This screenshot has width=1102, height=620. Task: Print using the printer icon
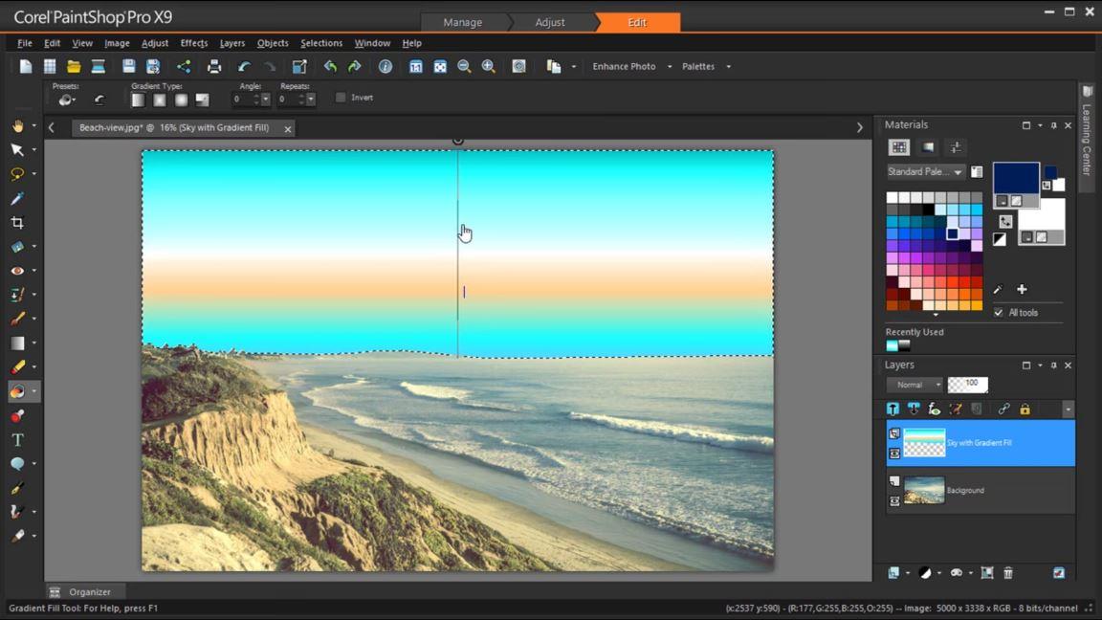pos(214,66)
